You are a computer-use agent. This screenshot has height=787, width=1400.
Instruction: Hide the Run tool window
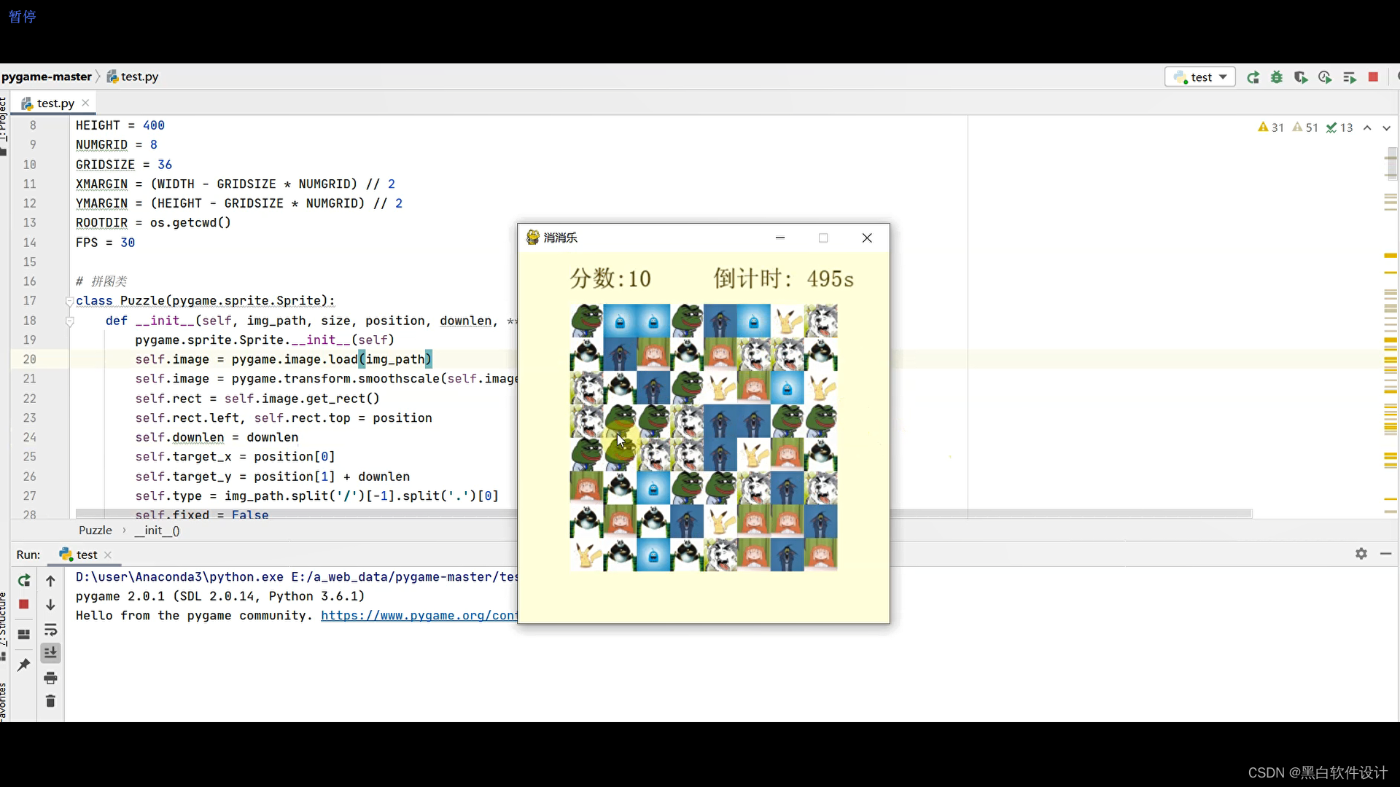(x=1386, y=554)
